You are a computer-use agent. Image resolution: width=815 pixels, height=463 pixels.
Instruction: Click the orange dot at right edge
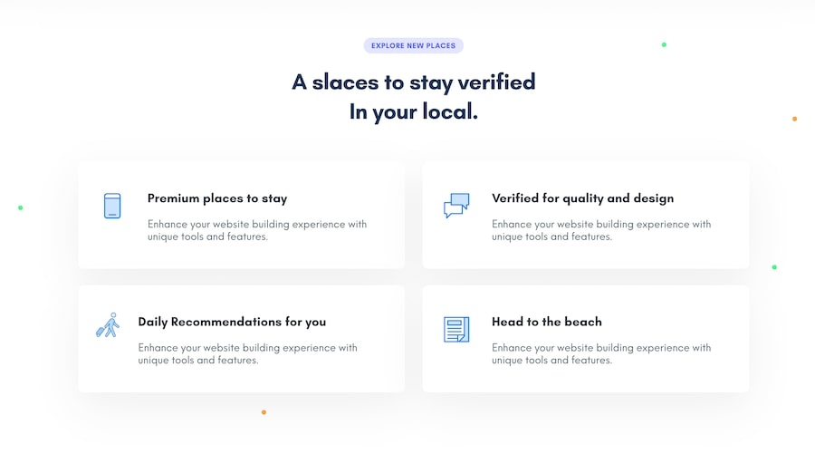coord(794,119)
